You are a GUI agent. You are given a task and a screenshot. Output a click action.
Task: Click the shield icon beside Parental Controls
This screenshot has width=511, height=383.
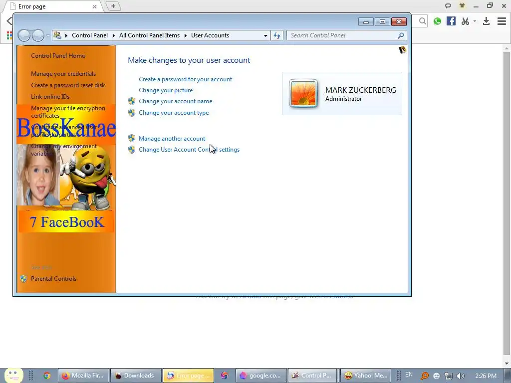[x=23, y=279]
